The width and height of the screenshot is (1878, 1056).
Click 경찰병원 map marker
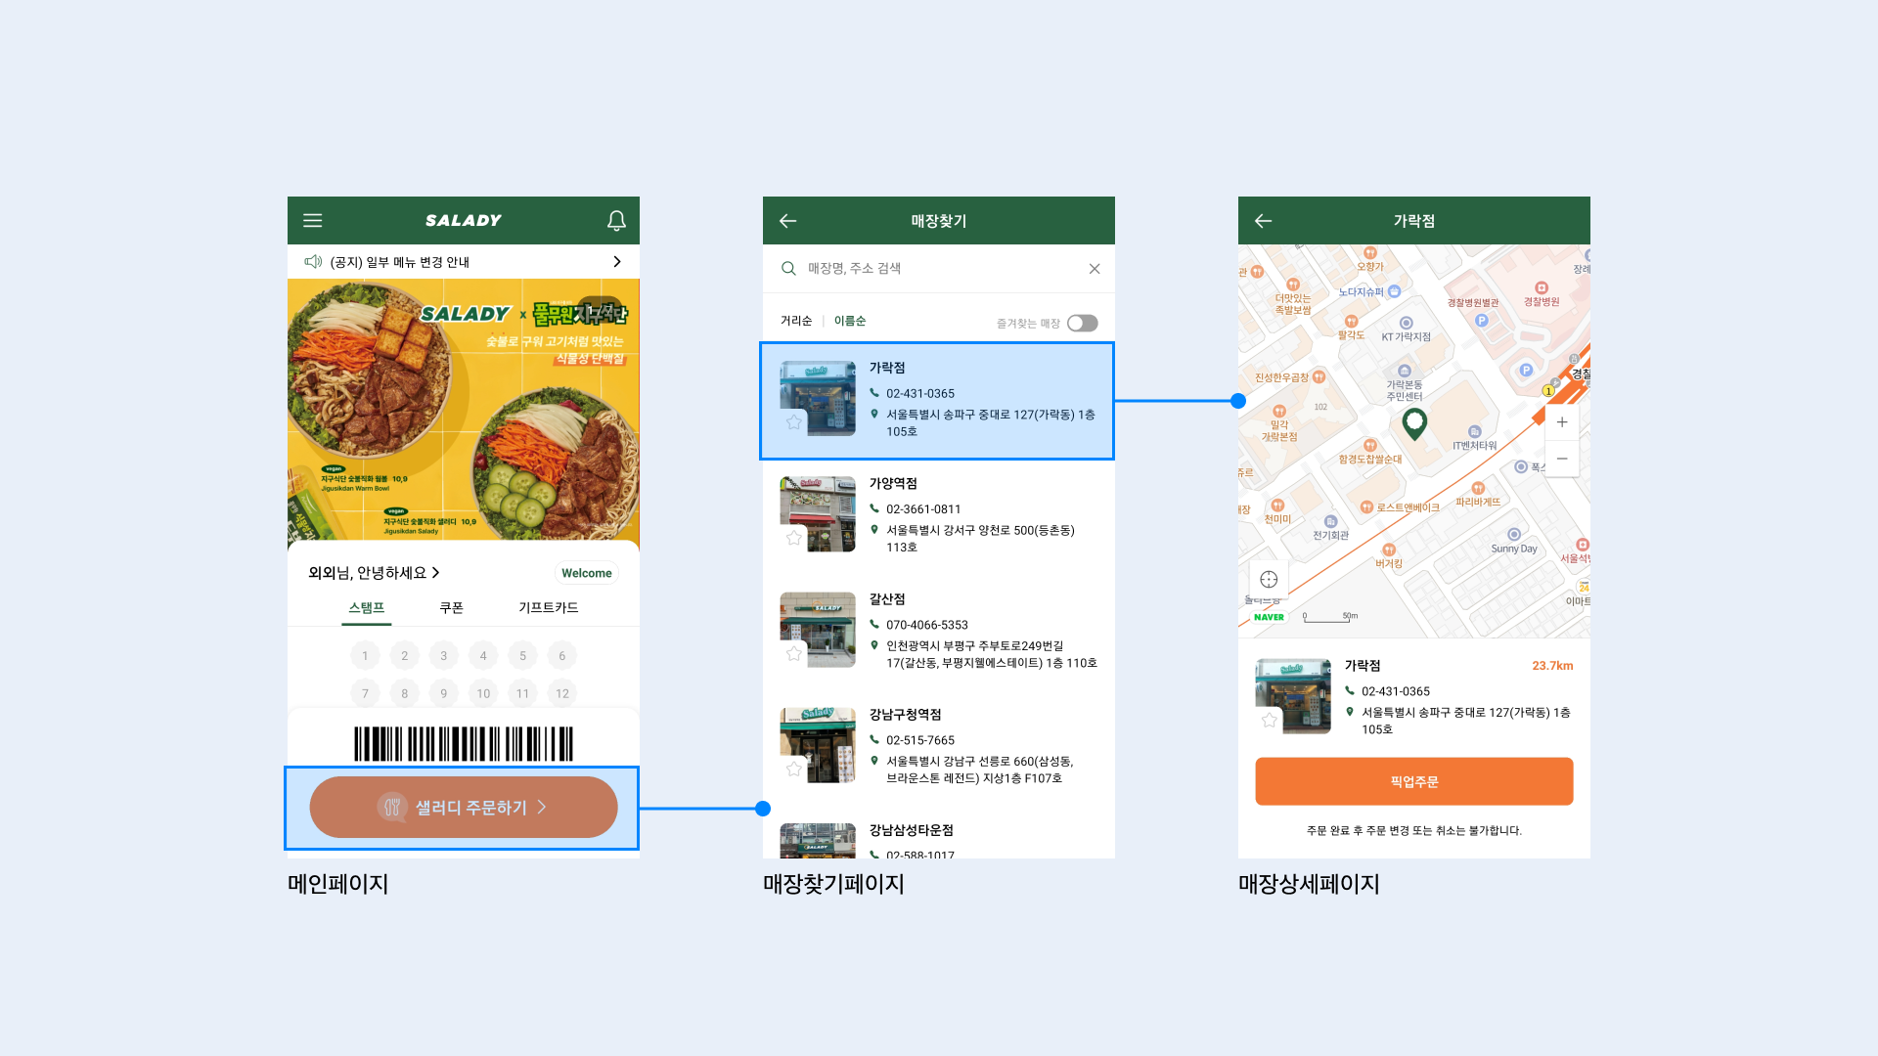[1542, 287]
